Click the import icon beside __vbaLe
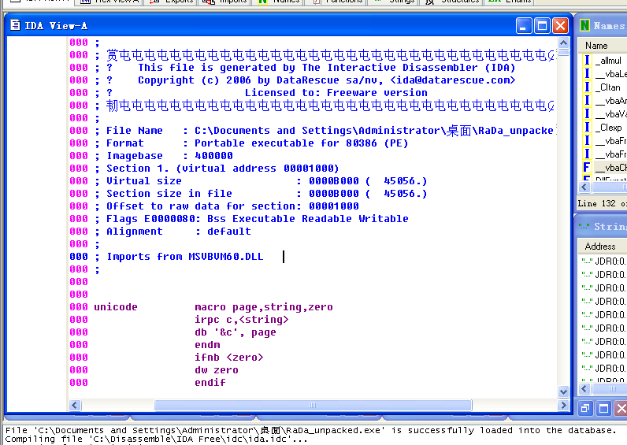 pyautogui.click(x=587, y=74)
